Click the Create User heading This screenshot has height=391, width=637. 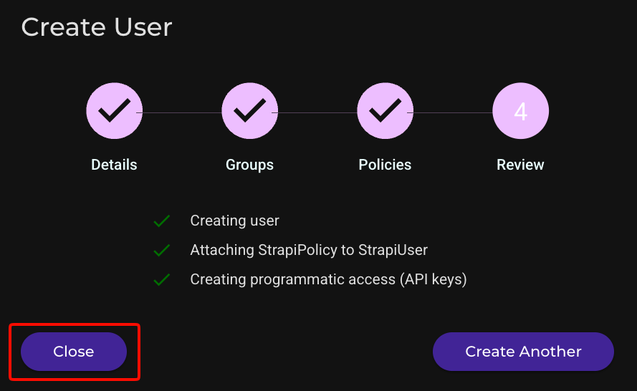tap(97, 27)
